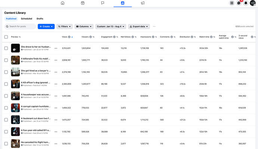Image resolution: width=258 pixels, height=149 pixels.
Task: Open options for 'A billionaire finds his maid' post
Action: pyautogui.click(x=56, y=60)
